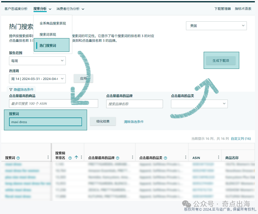
Task: Open the 点击最高的品类 dropdown
Action: [199, 104]
